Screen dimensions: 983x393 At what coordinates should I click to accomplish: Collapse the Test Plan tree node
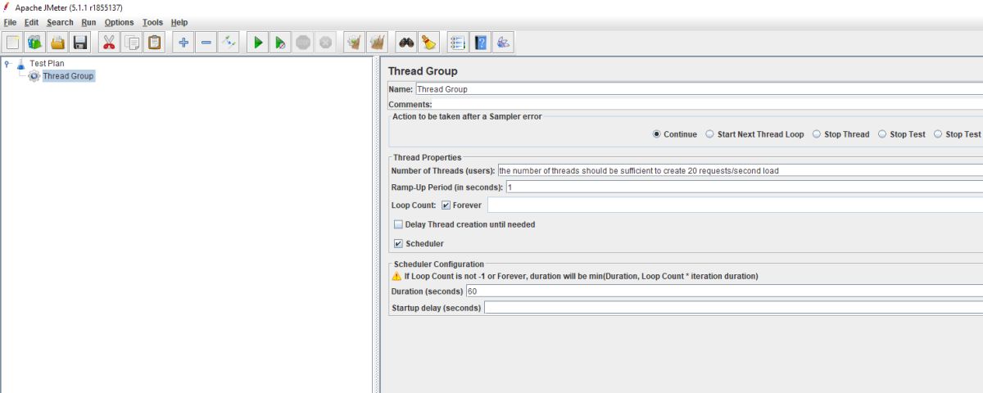tap(7, 63)
